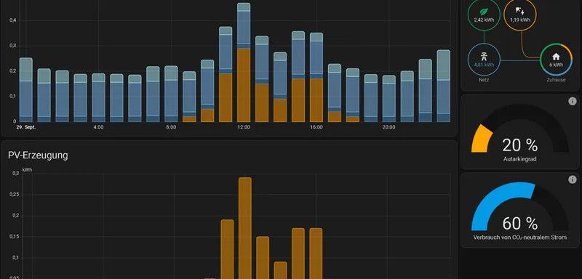Click the 6 kWh home value
The image size is (582, 279).
tap(556, 65)
